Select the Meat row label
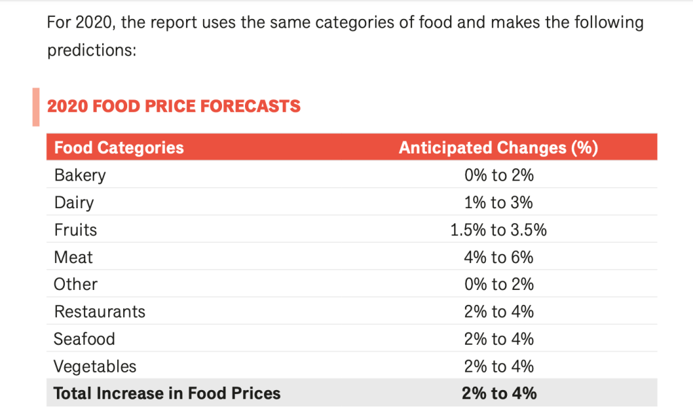The height and width of the screenshot is (411, 693). [74, 257]
